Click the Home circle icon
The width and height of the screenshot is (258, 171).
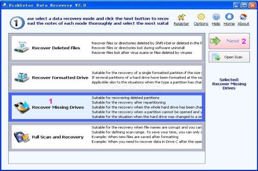pos(229,17)
